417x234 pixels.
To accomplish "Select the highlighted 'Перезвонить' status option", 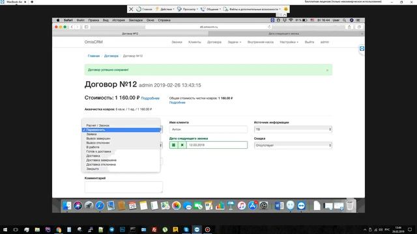I will (x=121, y=130).
